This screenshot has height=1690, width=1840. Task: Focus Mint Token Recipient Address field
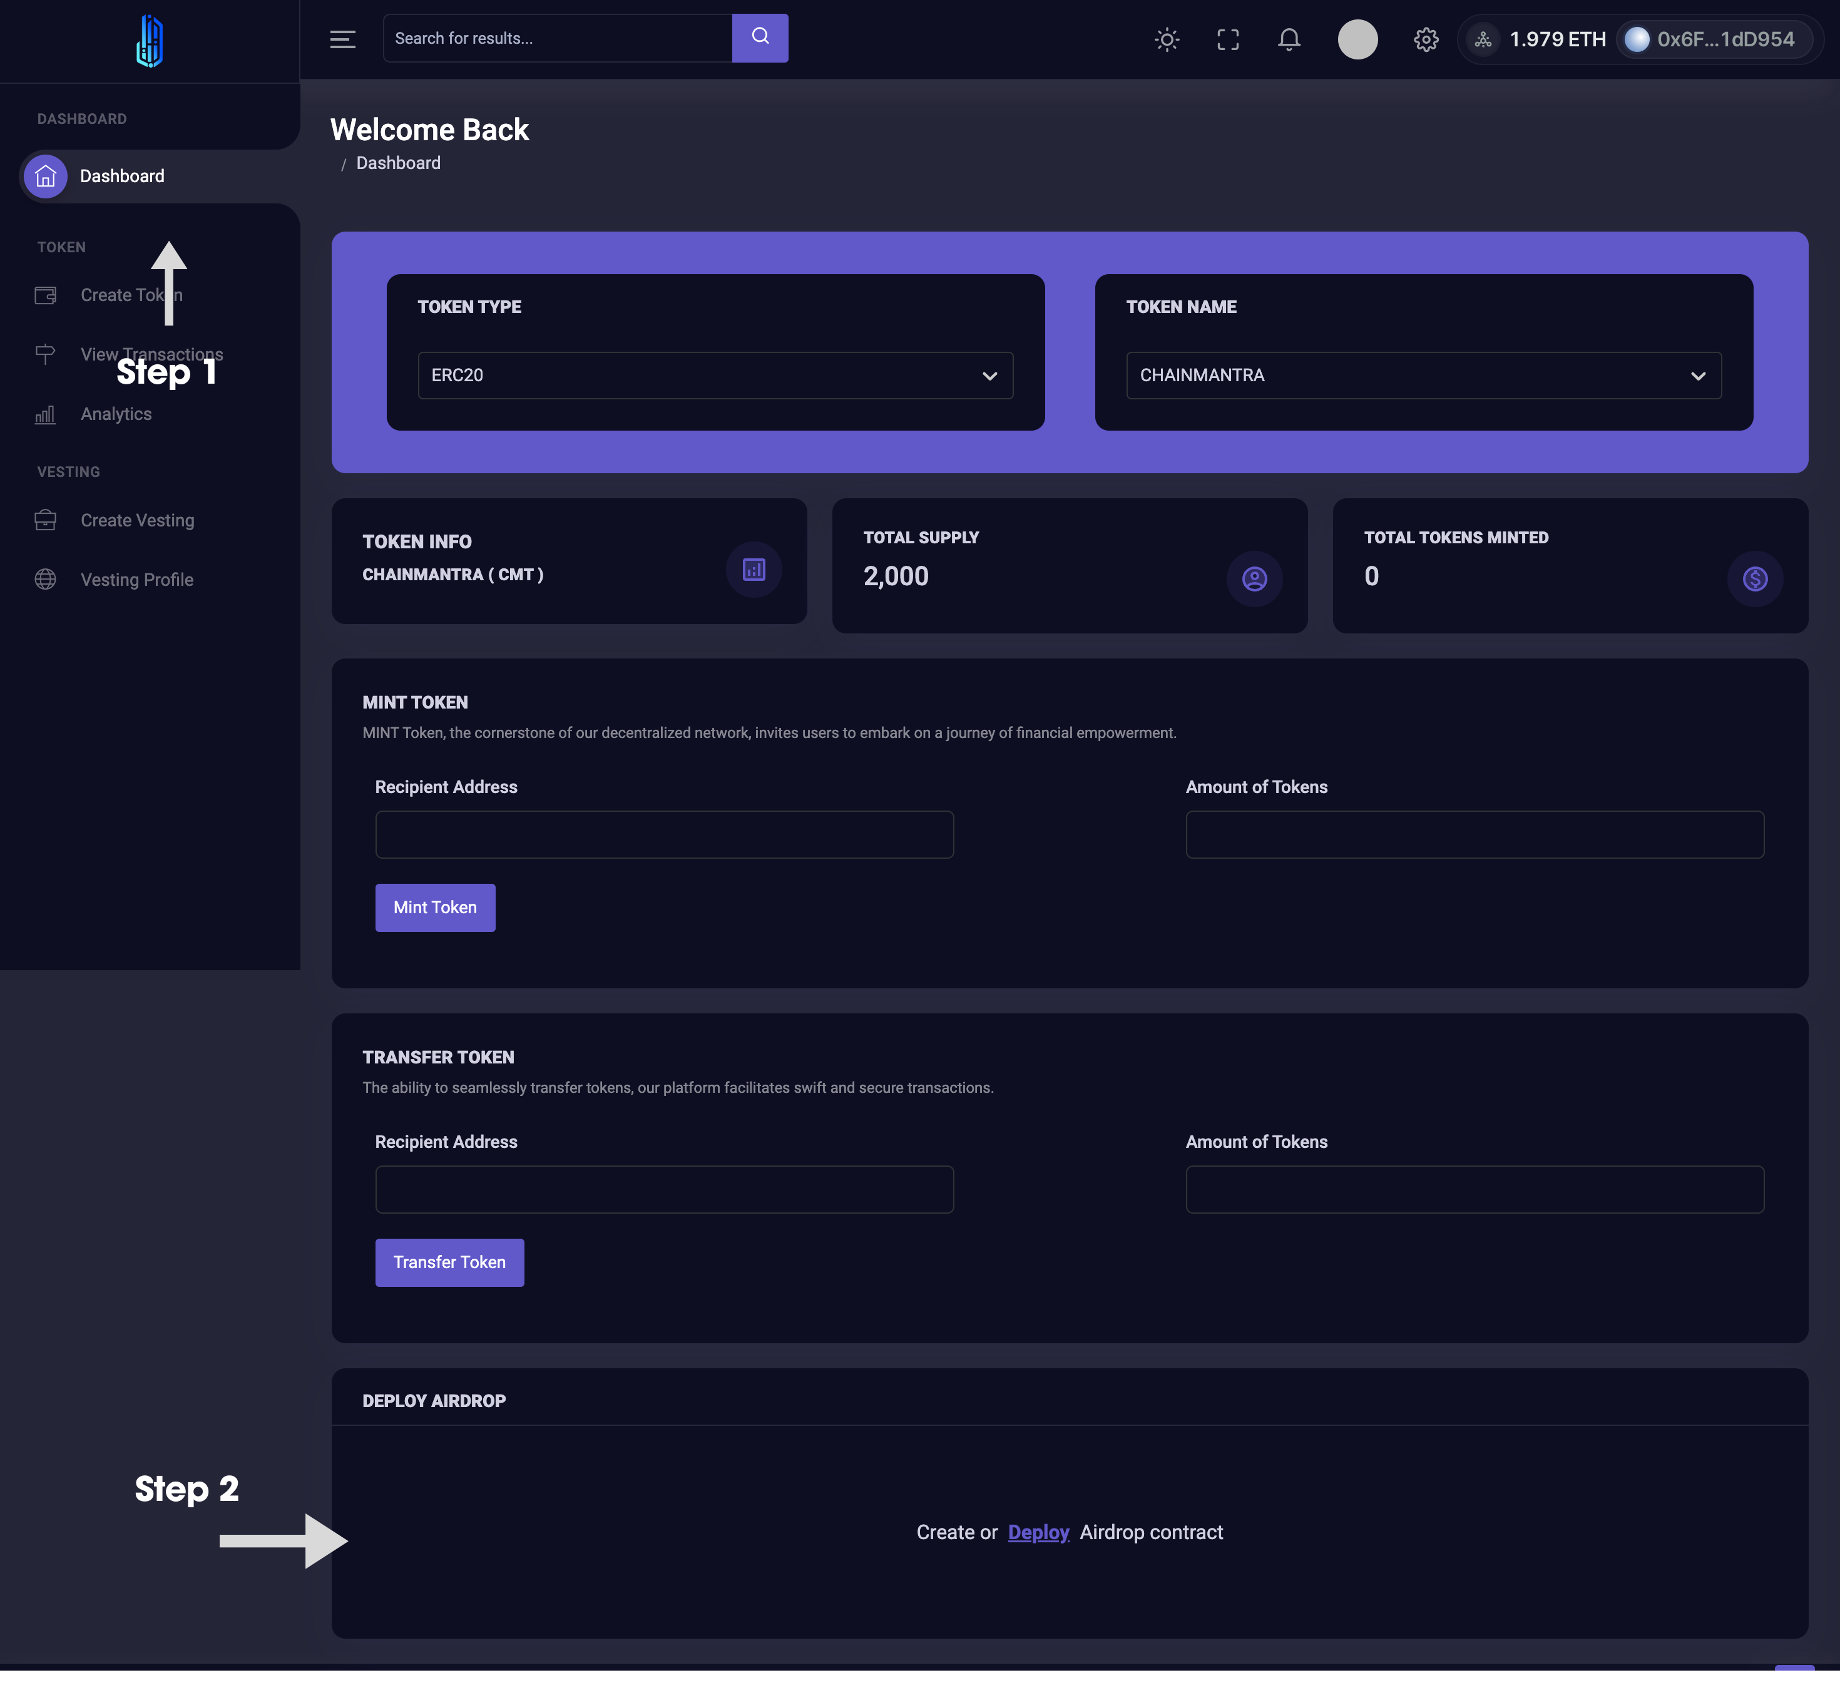pos(664,834)
